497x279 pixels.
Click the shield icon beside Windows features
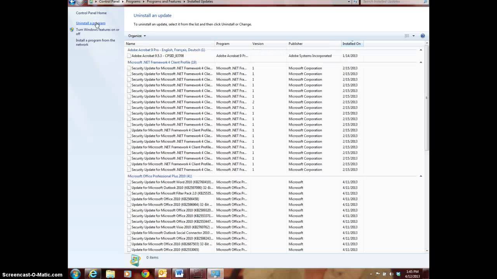(72, 29)
